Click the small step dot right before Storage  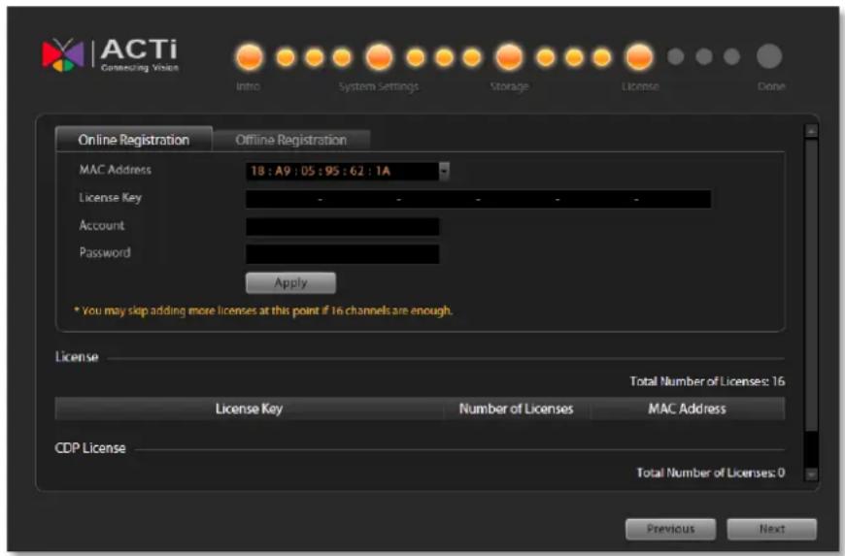click(471, 57)
